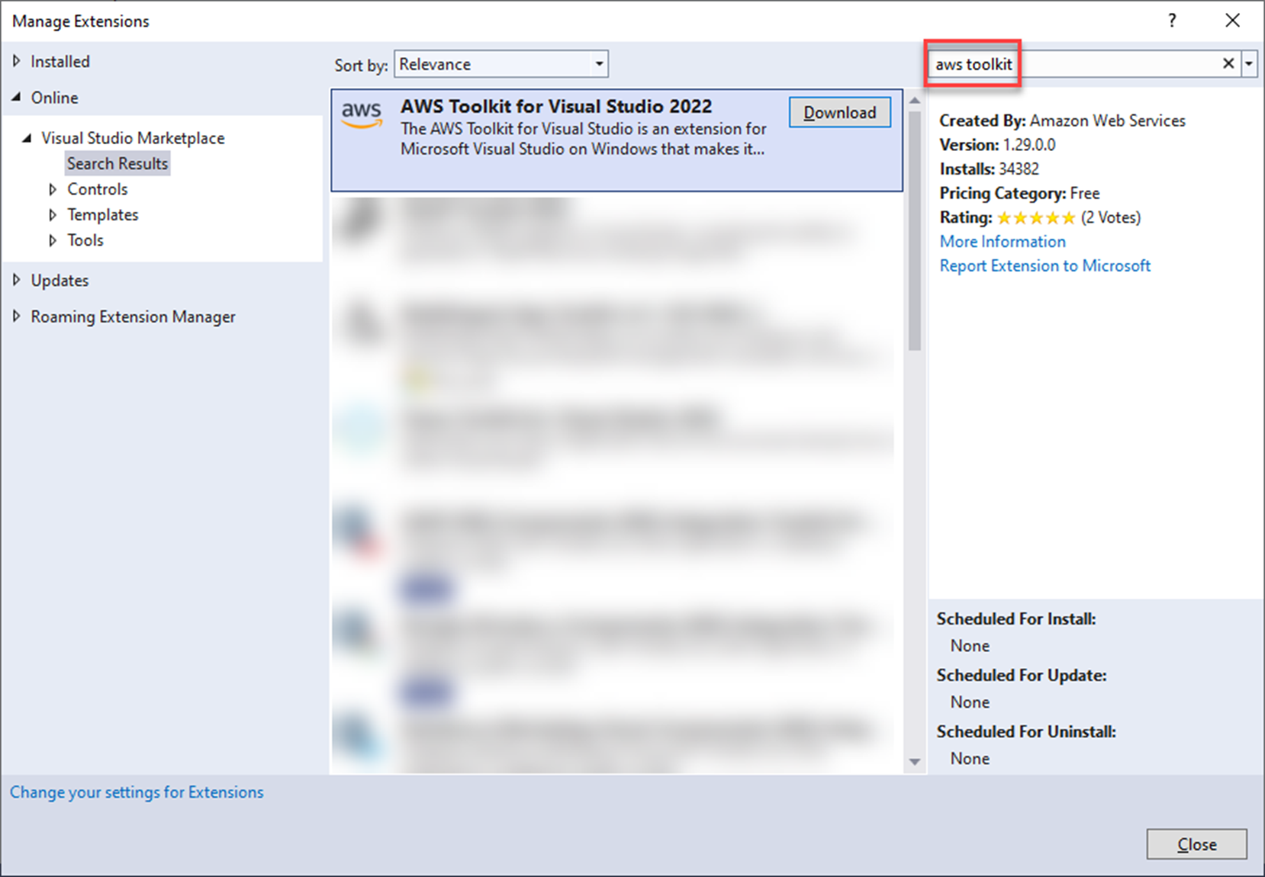Click the Scheduled For Update heading
This screenshot has height=877, width=1265.
(x=1022, y=675)
